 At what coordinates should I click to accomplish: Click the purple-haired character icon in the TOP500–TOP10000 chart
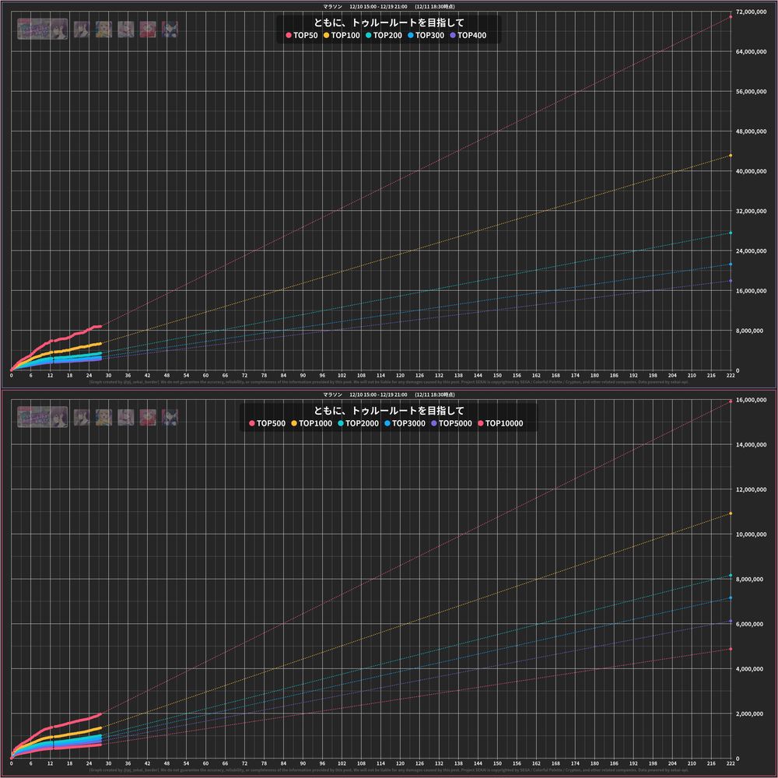82,417
